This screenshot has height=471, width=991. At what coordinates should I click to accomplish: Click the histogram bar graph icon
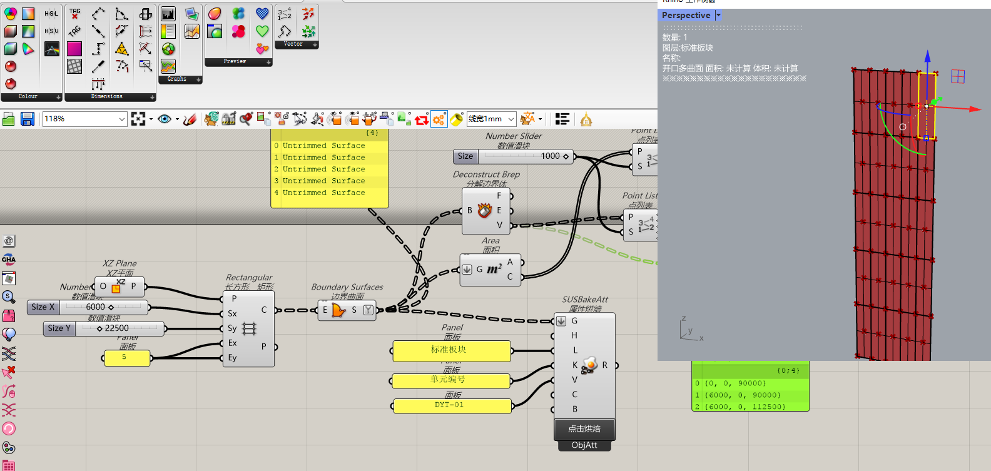(168, 14)
